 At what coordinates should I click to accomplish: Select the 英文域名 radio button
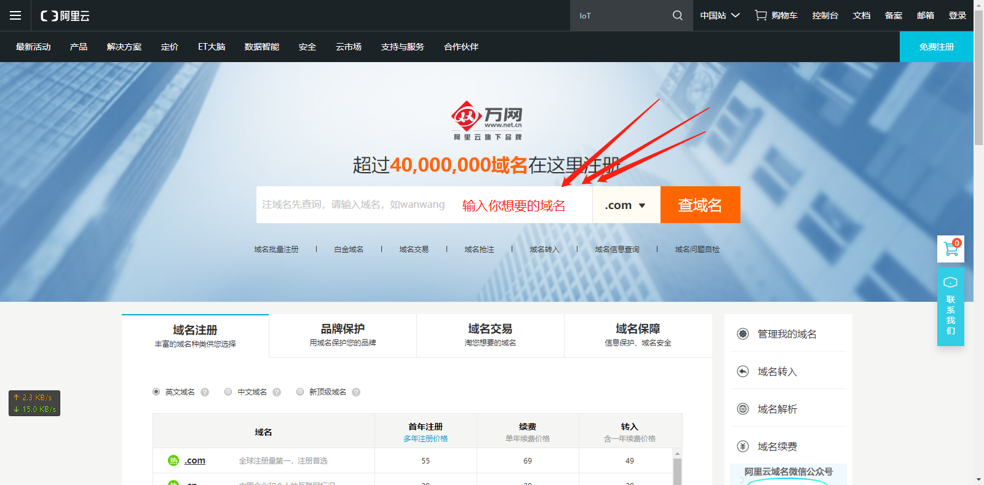[156, 392]
